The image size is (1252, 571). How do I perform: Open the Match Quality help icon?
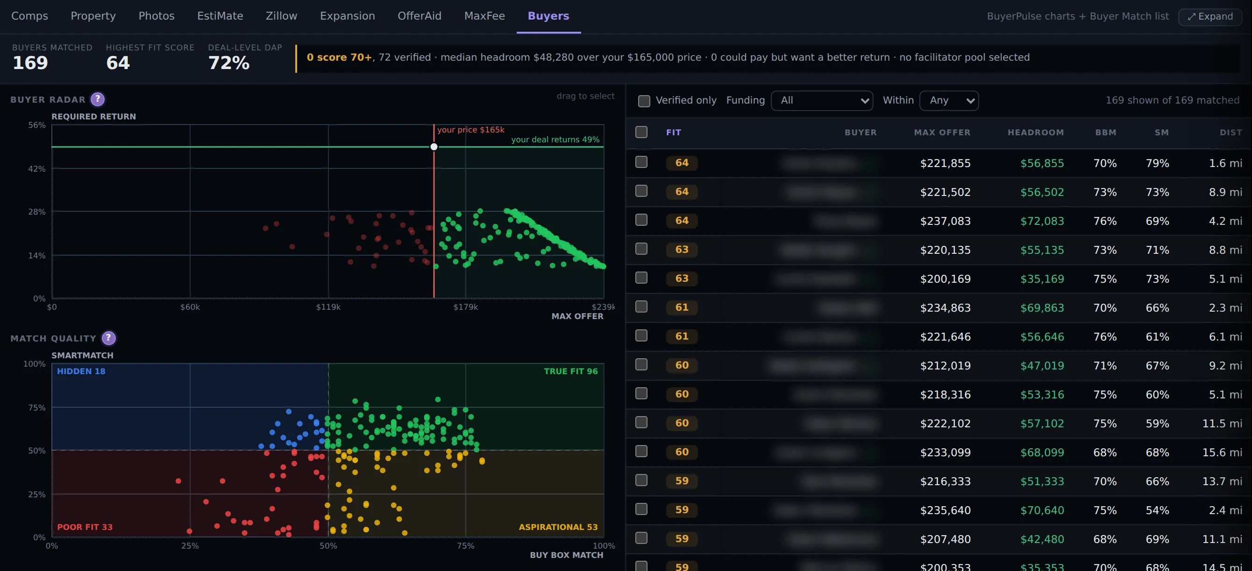pos(108,338)
